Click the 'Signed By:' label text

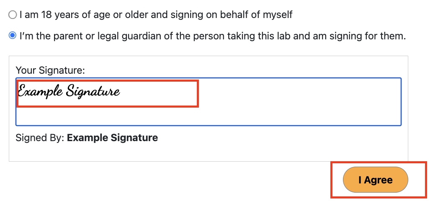[40, 138]
